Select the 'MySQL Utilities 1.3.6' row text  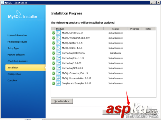[72, 48]
